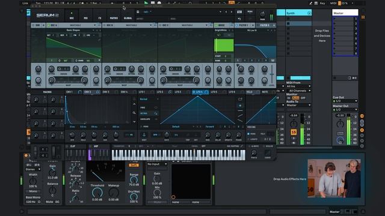The height and width of the screenshot is (216, 385).
Task: Select the ENV 3 tab
Action: (x=106, y=92)
